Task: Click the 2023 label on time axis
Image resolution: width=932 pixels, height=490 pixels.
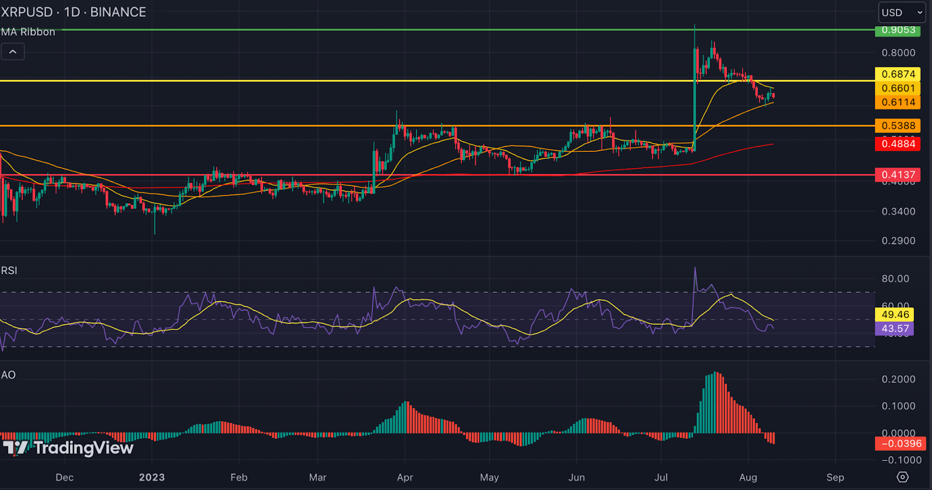Action: (x=151, y=477)
